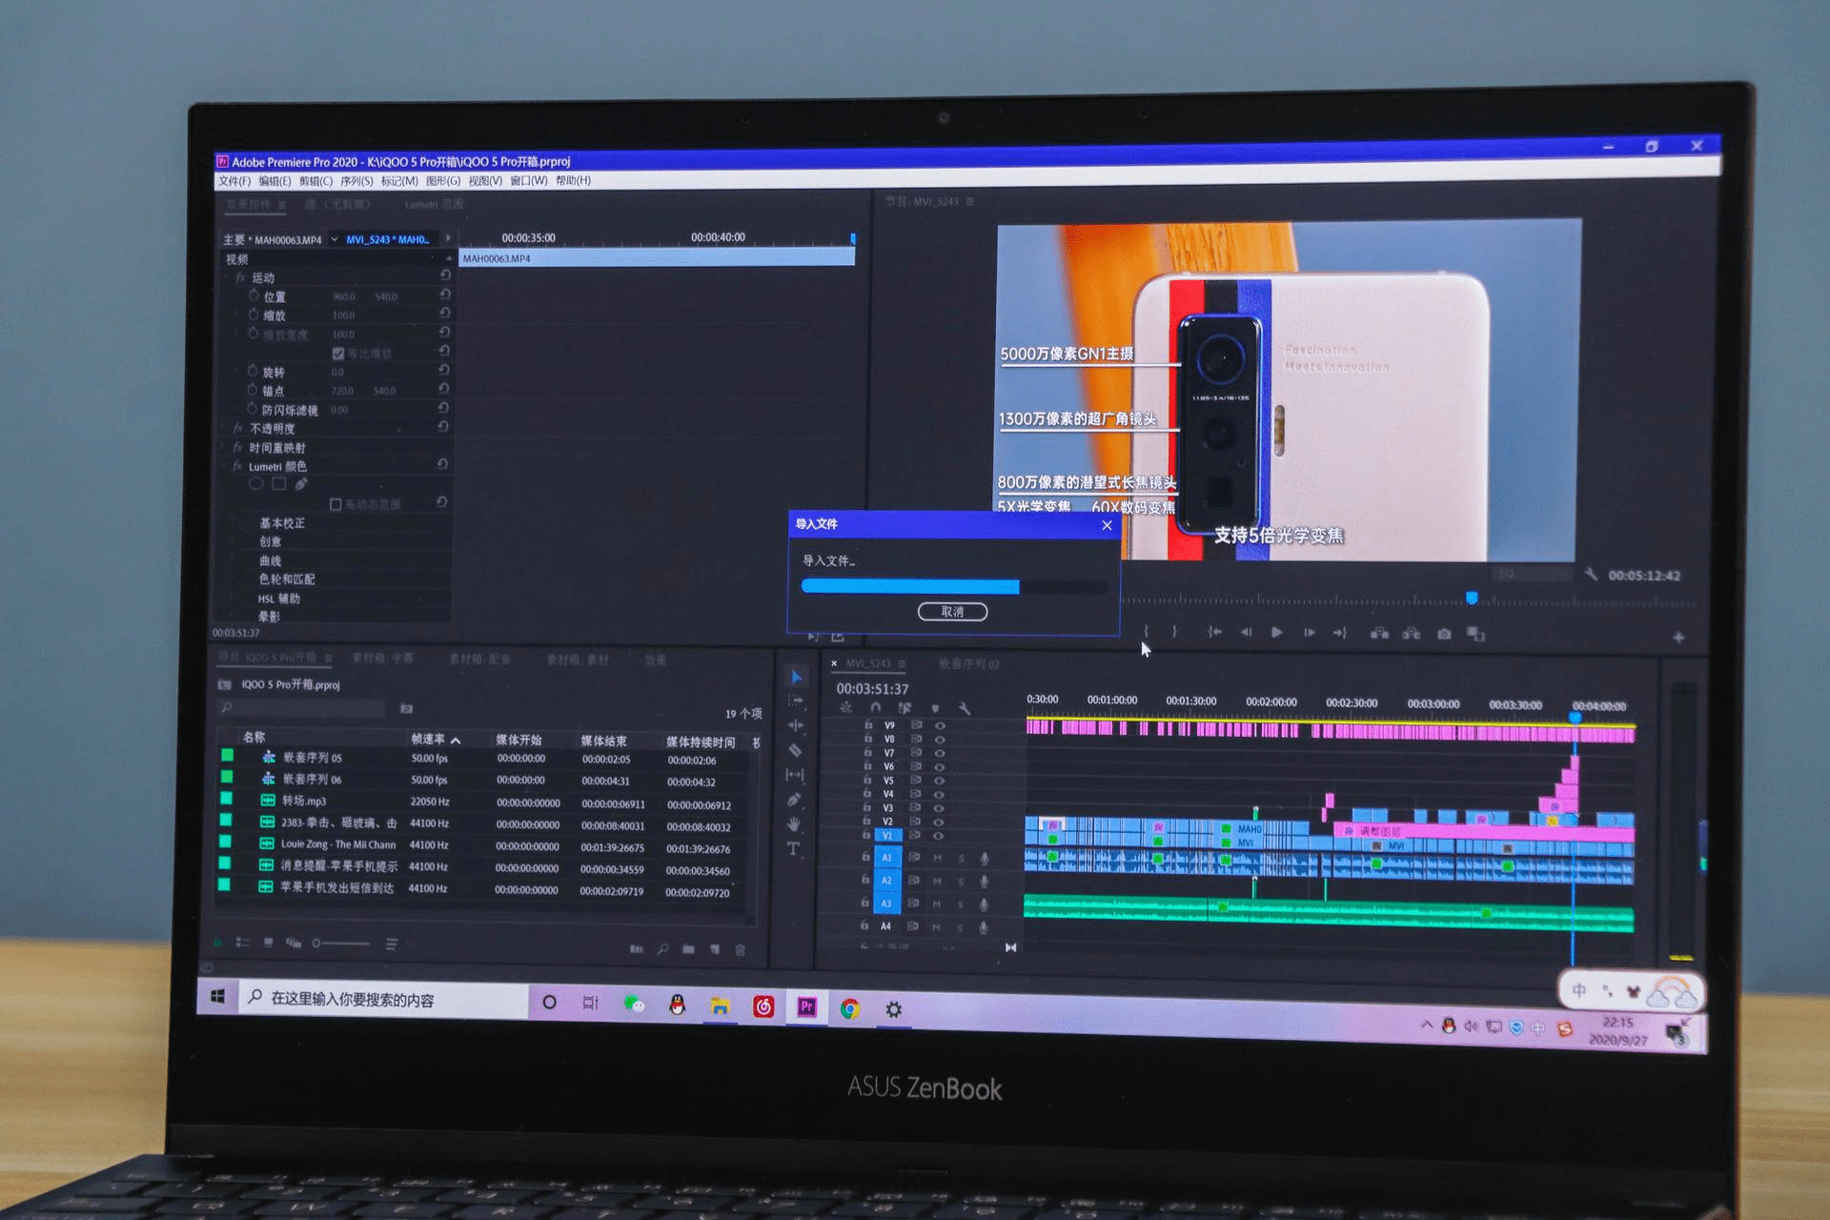Mute audio track A1
The width and height of the screenshot is (1830, 1220).
[x=937, y=858]
